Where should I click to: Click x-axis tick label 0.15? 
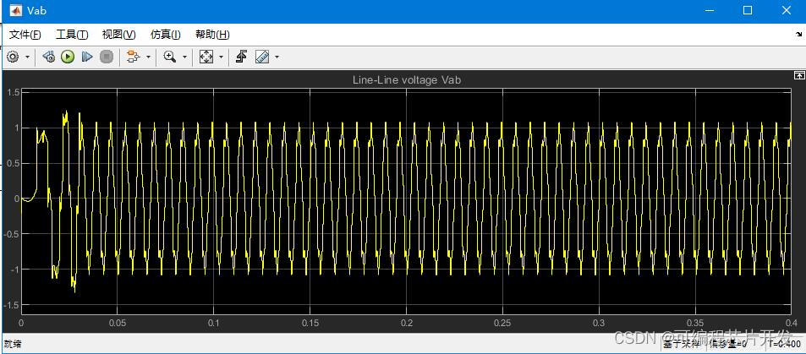310,324
